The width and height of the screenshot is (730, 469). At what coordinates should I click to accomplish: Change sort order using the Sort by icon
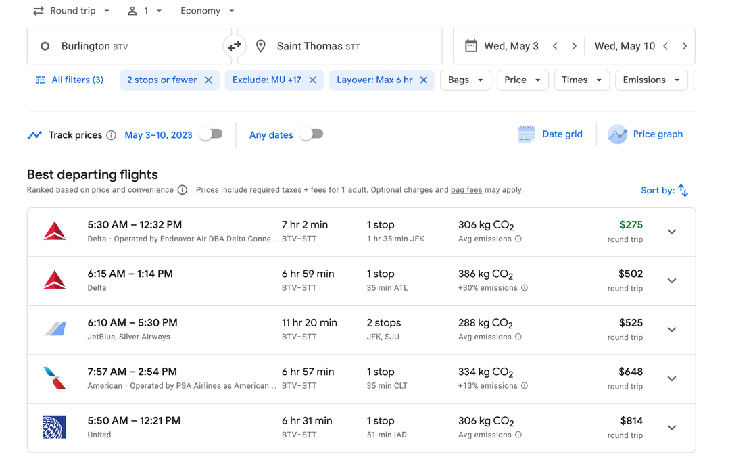tap(683, 190)
